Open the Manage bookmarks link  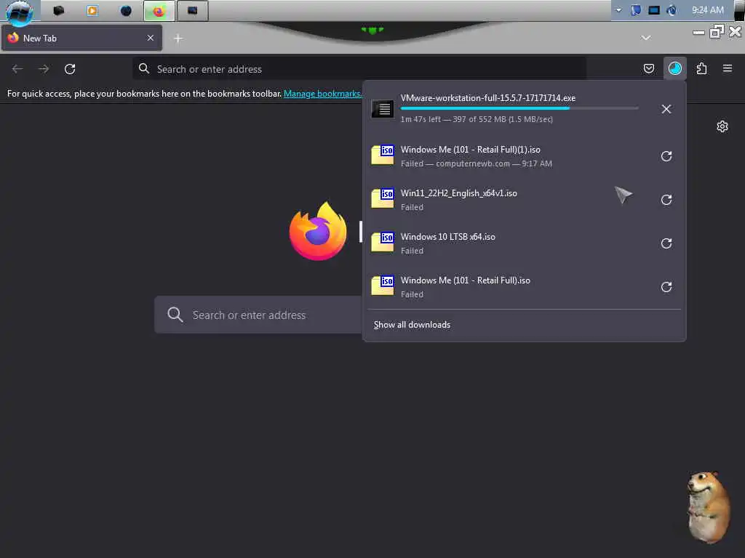coord(322,94)
